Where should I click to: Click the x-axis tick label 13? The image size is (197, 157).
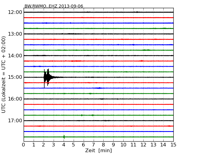153,145
